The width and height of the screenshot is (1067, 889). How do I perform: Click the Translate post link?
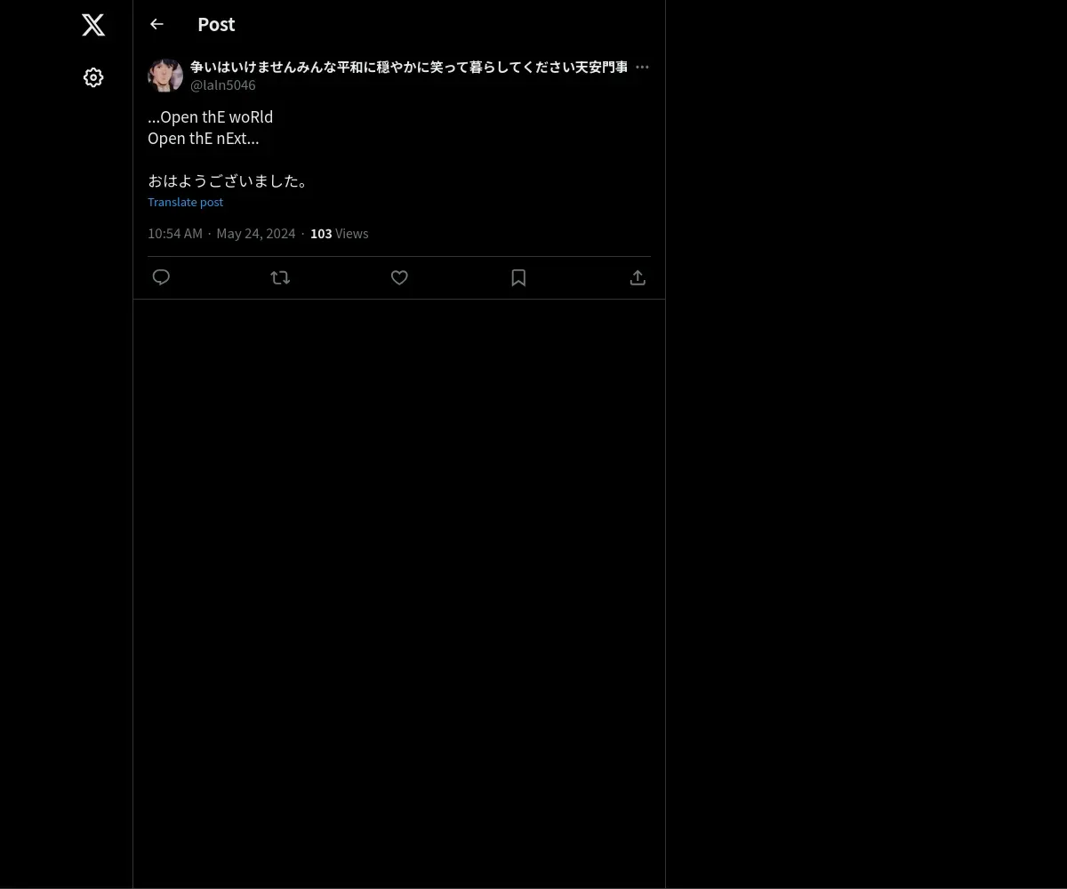pyautogui.click(x=185, y=202)
